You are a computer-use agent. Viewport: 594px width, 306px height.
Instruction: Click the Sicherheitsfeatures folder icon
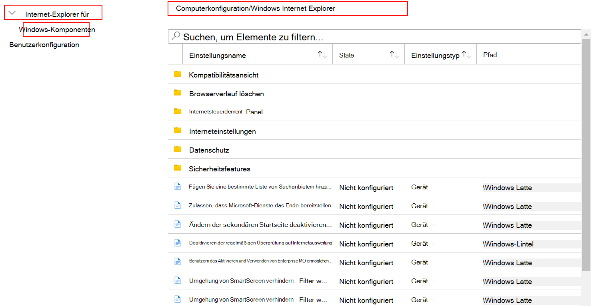(x=178, y=168)
